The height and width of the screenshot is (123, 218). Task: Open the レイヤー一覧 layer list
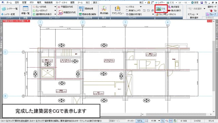10,9
